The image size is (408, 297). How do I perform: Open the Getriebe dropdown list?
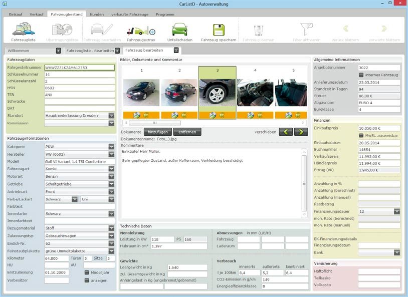pyautogui.click(x=111, y=184)
